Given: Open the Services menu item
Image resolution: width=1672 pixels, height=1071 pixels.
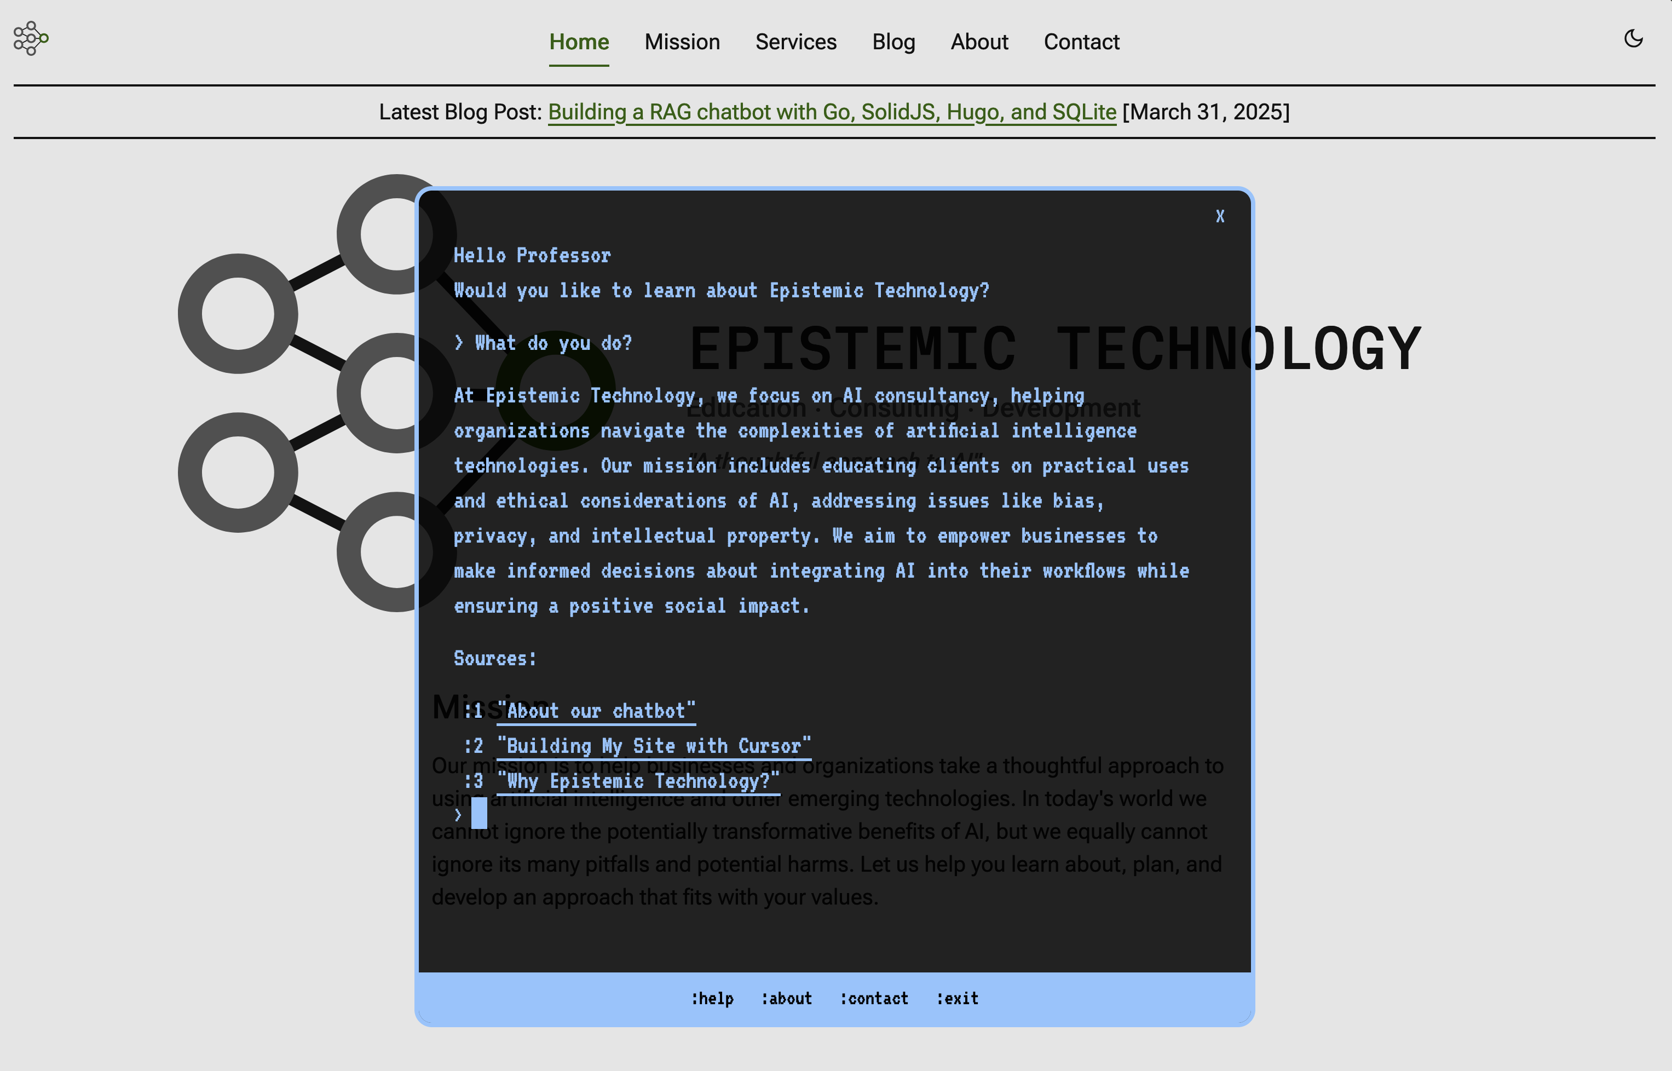Looking at the screenshot, I should click(796, 42).
